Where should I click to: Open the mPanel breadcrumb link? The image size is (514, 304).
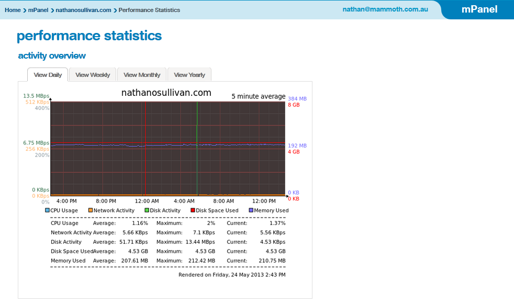tap(38, 9)
